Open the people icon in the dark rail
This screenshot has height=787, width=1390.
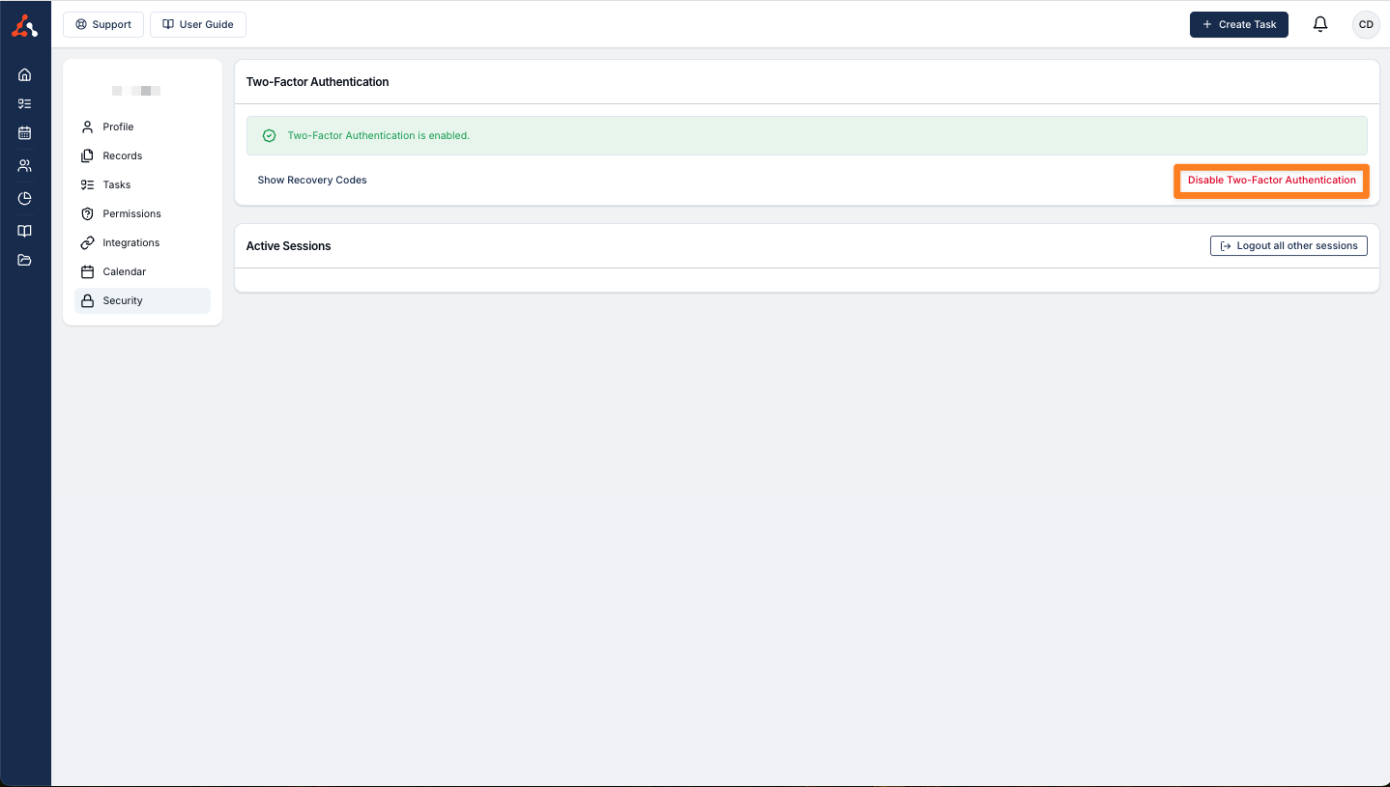[x=25, y=165]
